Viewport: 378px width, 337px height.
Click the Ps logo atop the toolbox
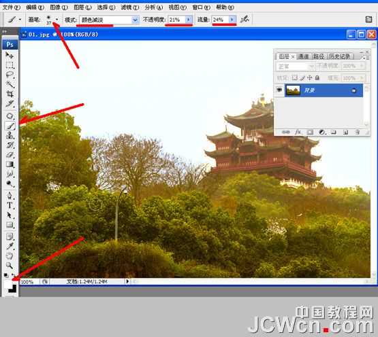(x=10, y=44)
